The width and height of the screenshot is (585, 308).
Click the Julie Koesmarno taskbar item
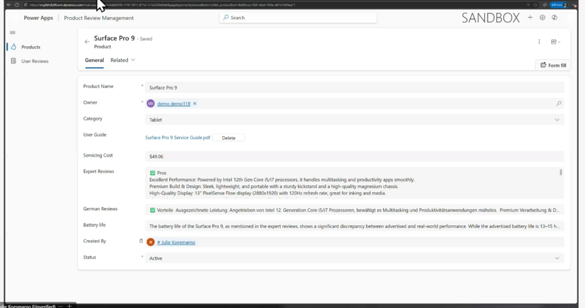[x=28, y=306]
